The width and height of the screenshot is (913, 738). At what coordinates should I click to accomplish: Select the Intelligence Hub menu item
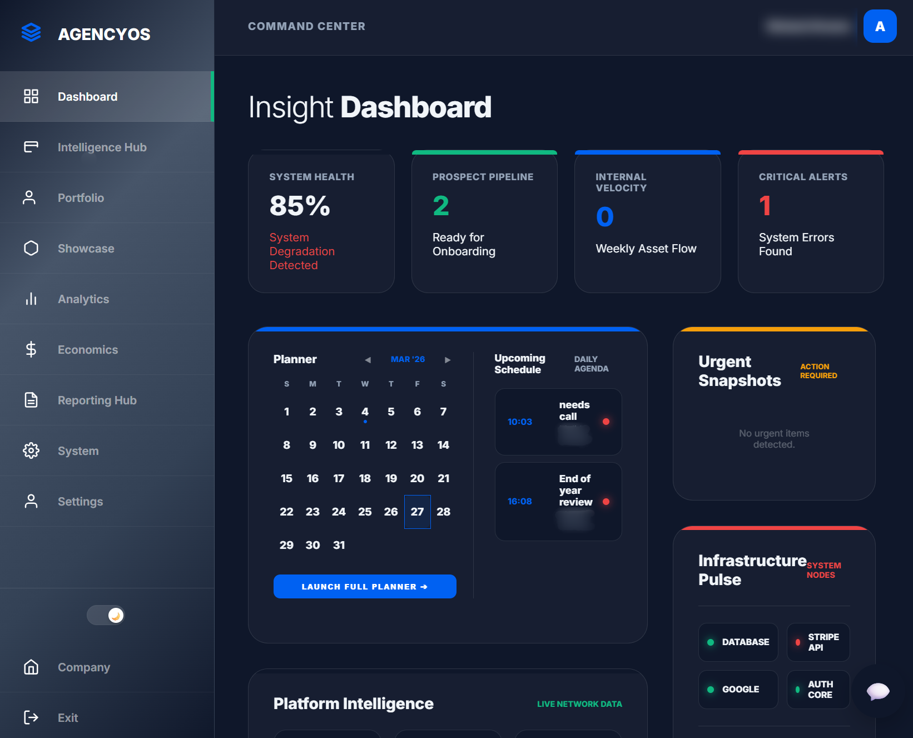tap(102, 147)
